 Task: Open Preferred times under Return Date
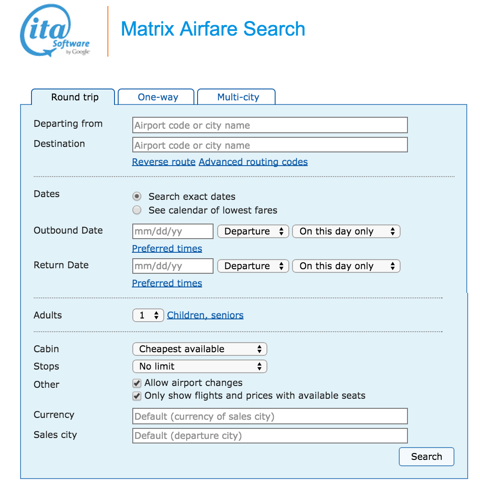(x=167, y=283)
